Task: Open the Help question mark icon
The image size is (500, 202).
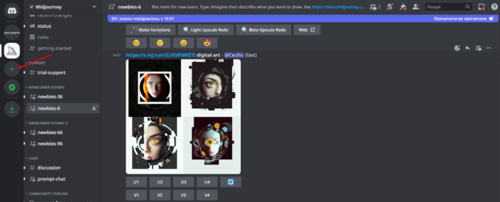Action: pos(494,7)
